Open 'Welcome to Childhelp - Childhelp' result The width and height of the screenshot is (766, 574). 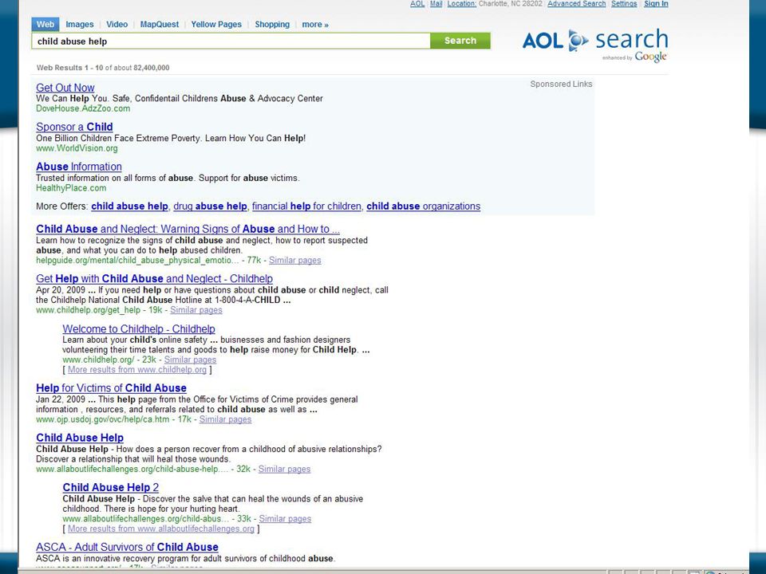[x=139, y=329]
